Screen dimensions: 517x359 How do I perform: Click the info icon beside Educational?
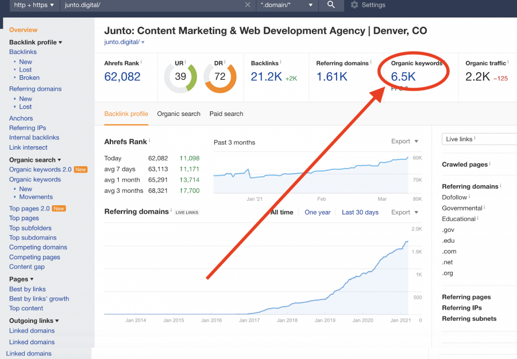[478, 218]
